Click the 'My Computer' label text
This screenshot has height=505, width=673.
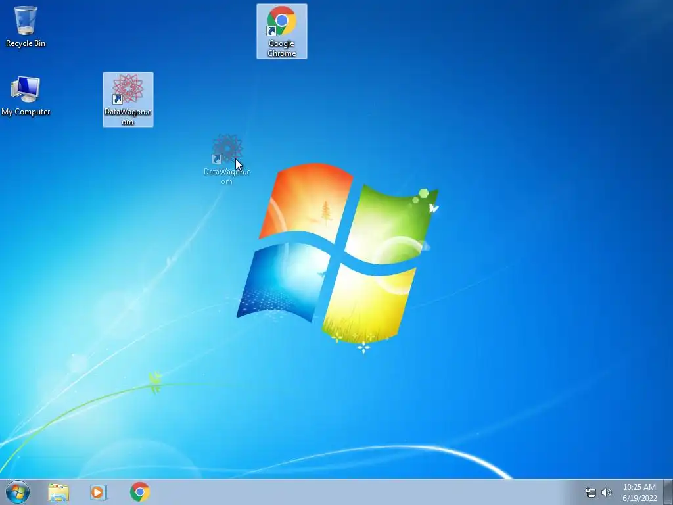[x=26, y=112]
